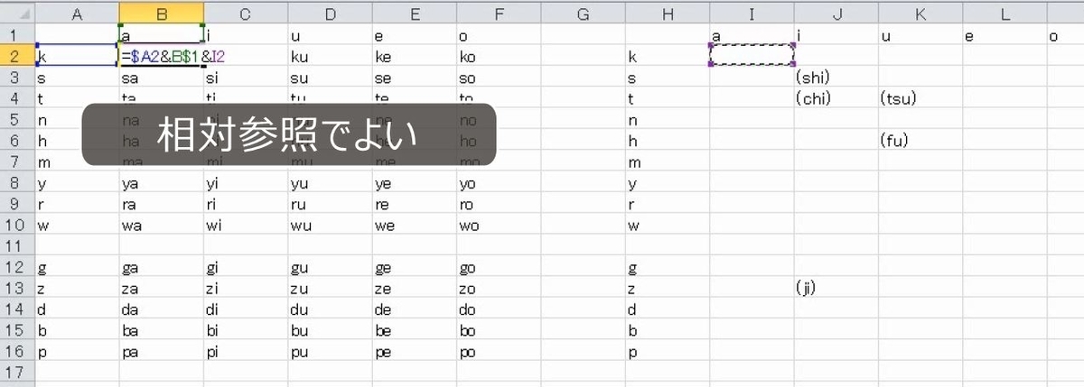Click cell containing "yu"
This screenshot has height=387, width=1084.
(x=330, y=183)
